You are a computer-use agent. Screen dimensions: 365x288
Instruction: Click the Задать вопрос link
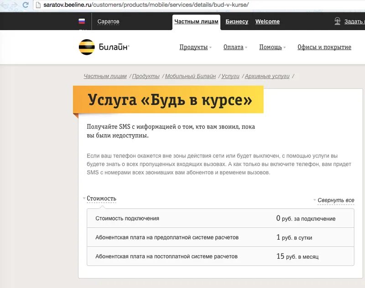(355, 21)
